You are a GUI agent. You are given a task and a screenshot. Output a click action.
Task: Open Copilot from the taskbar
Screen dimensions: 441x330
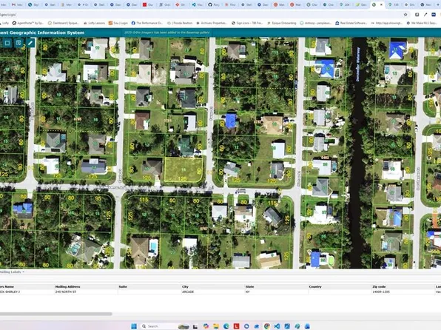[x=206, y=326]
